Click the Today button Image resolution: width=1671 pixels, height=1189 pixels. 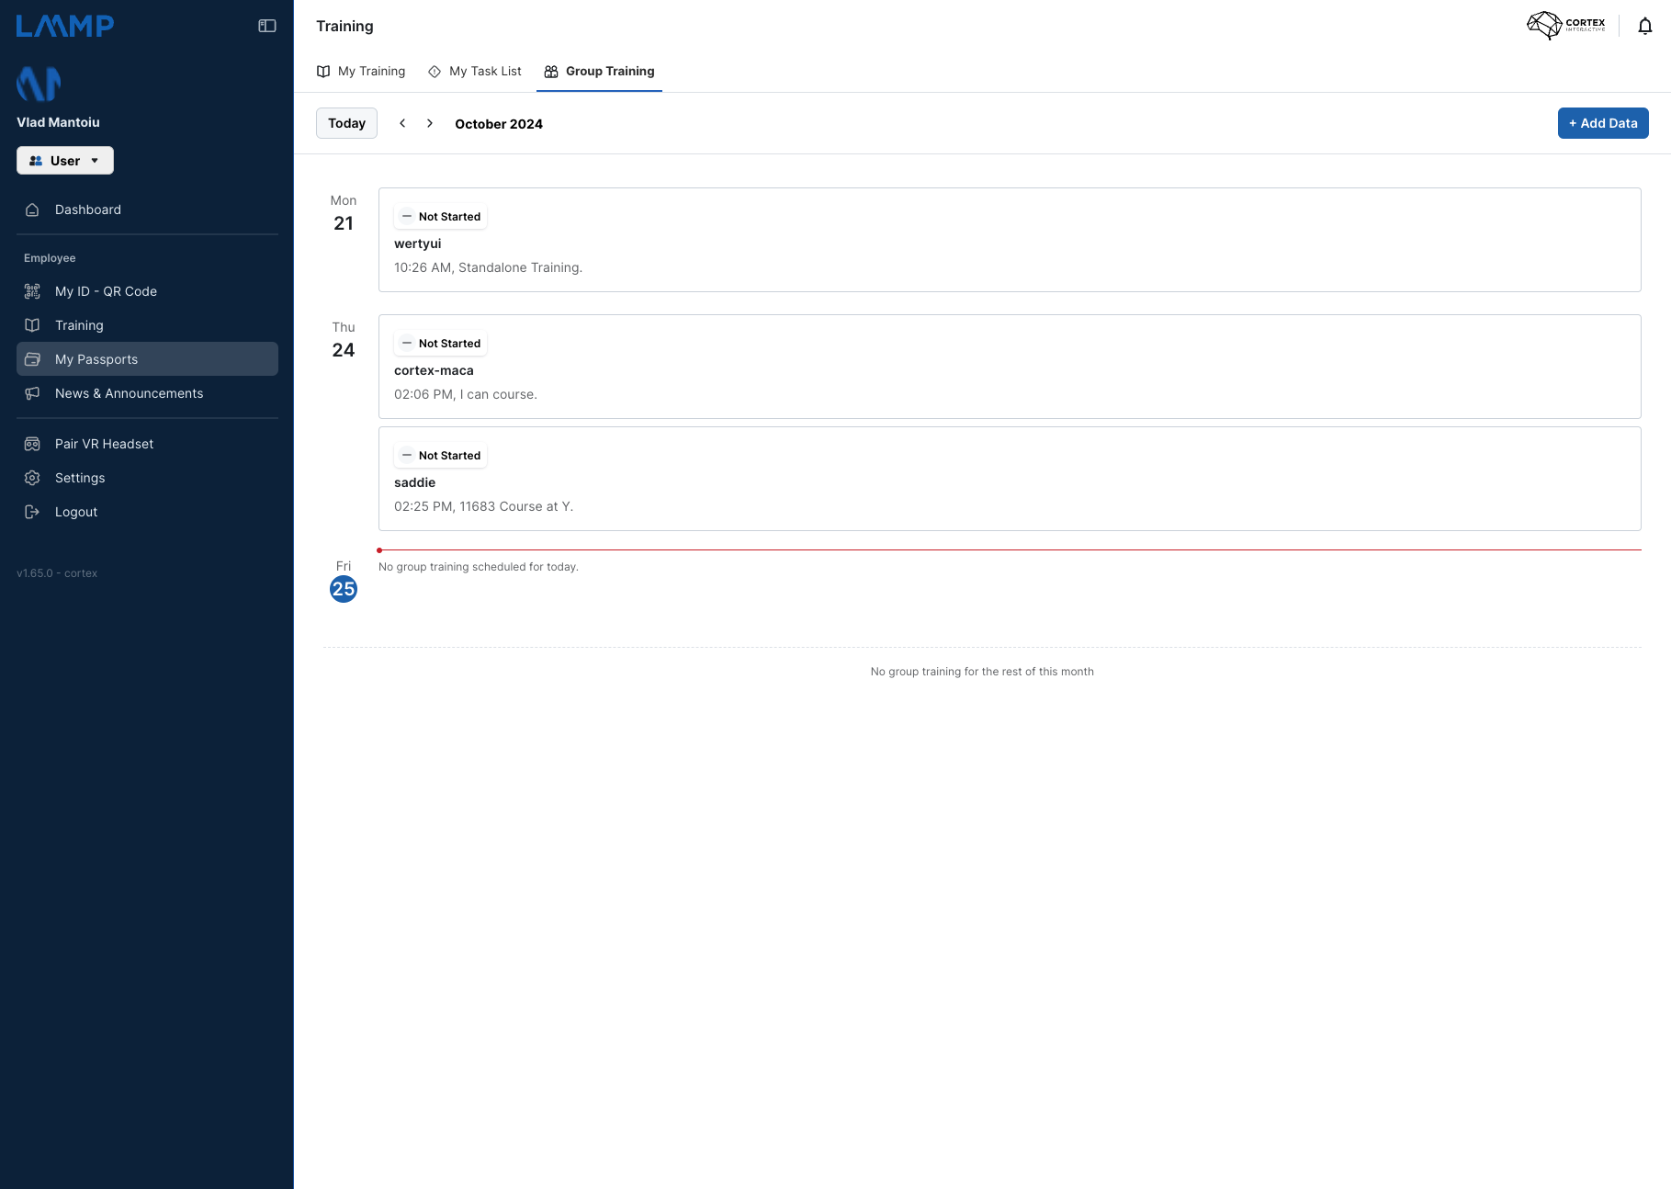click(x=346, y=123)
